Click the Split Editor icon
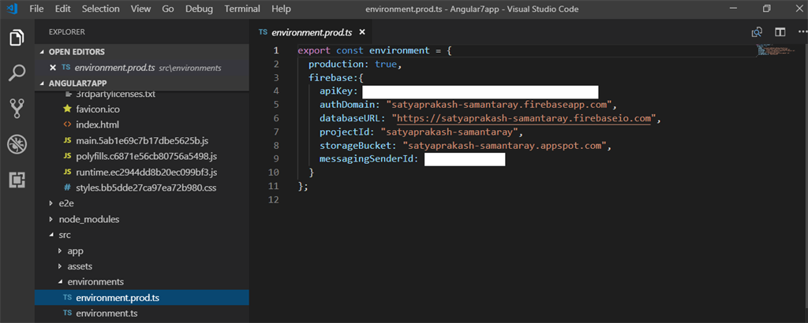The height and width of the screenshot is (323, 808). coord(780,32)
